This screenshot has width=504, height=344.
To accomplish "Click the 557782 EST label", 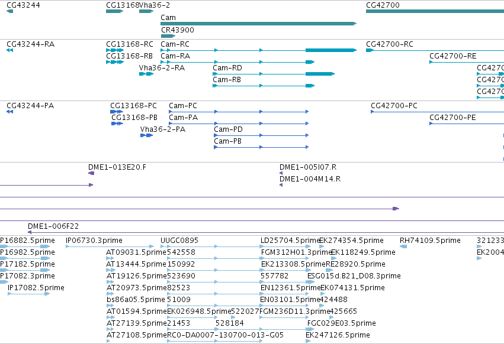I will (274, 276).
